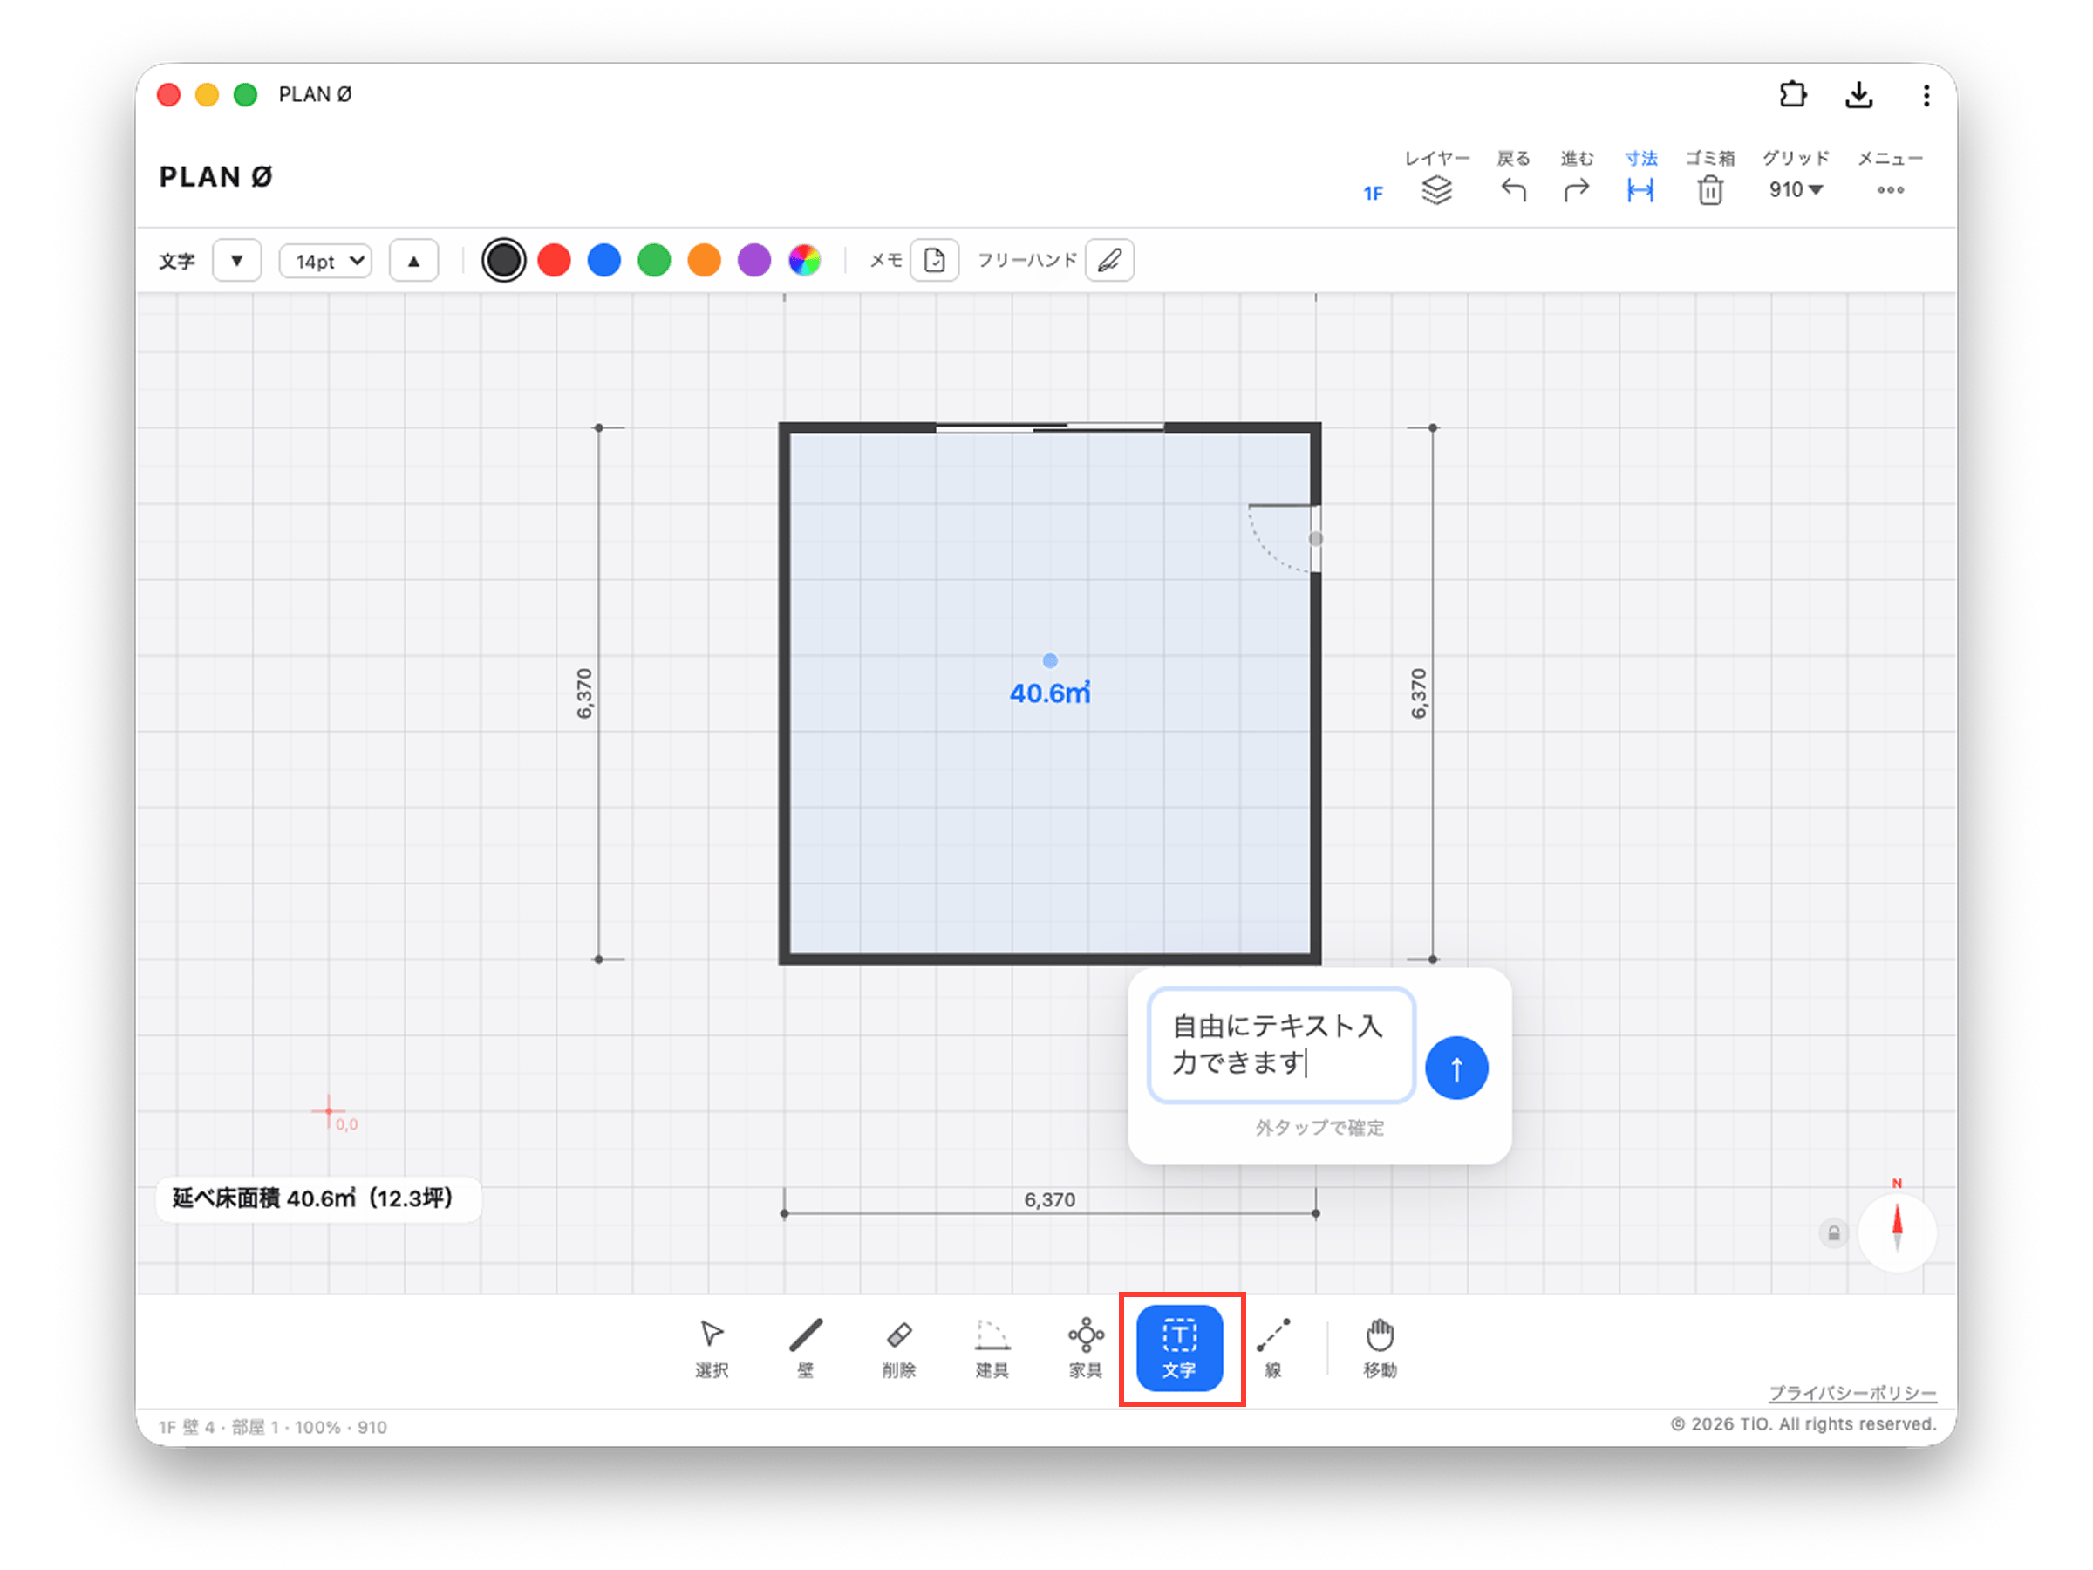The image size is (2093, 1570).
Task: Click the text input field
Action: pyautogui.click(x=1281, y=1045)
